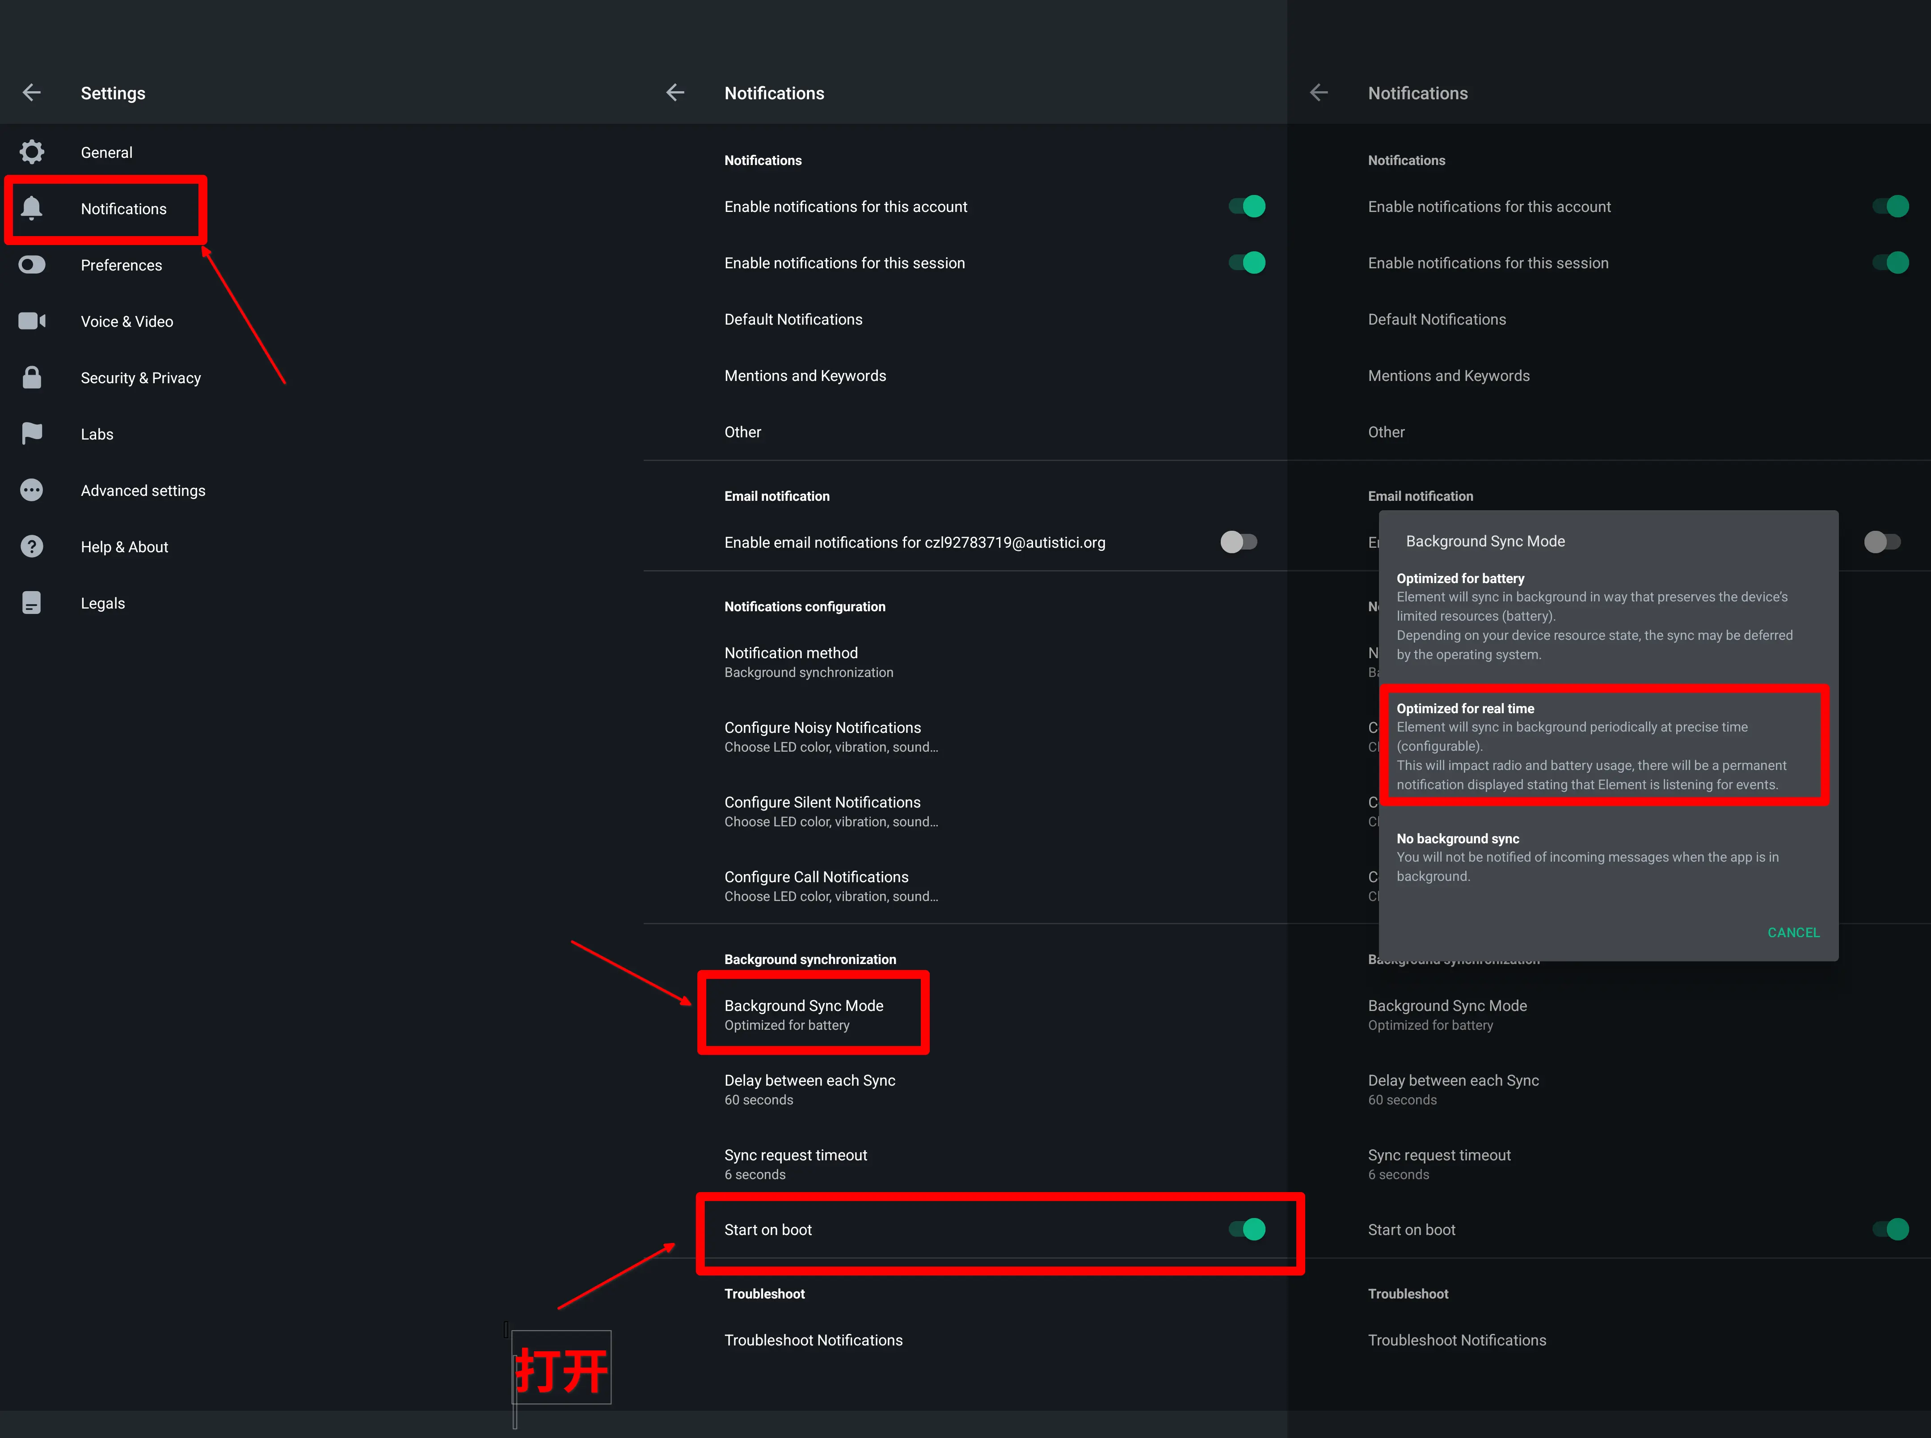Click CANCEL in Background Sync Mode dialog
This screenshot has height=1438, width=1931.
1792,932
